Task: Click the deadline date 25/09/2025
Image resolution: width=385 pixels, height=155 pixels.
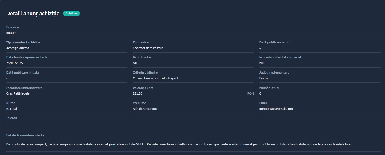Action: pos(14,63)
